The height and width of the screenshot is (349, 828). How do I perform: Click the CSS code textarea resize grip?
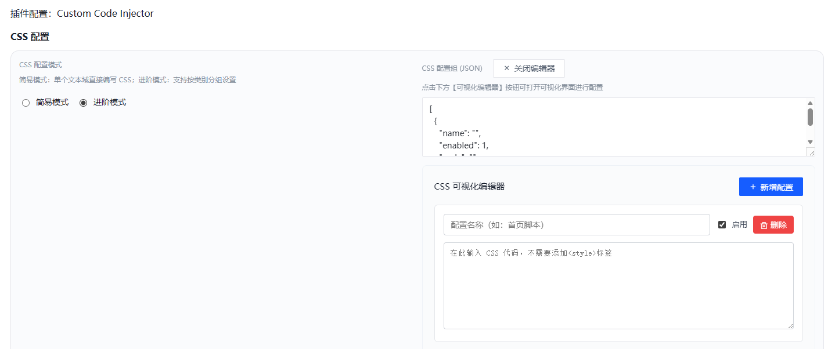[x=790, y=326]
